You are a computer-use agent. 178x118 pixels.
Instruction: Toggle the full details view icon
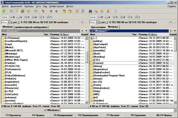[x=17, y=11]
